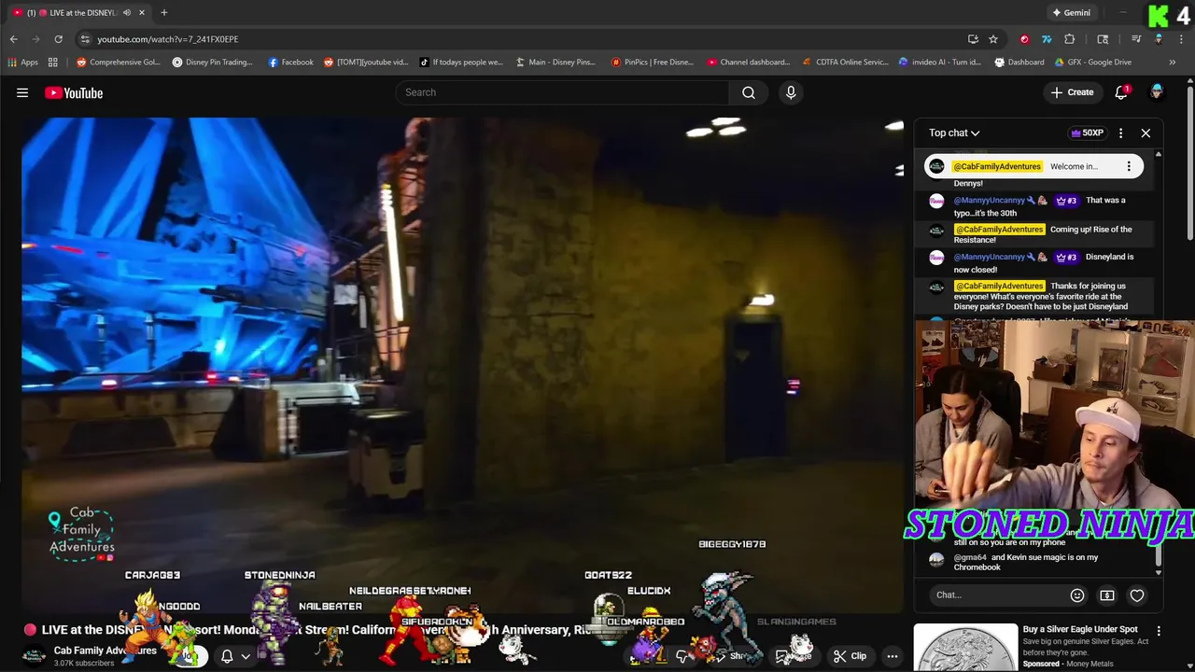Screen dimensions: 1195x672
Task: Click the browser address bar URL
Action: pyautogui.click(x=168, y=39)
